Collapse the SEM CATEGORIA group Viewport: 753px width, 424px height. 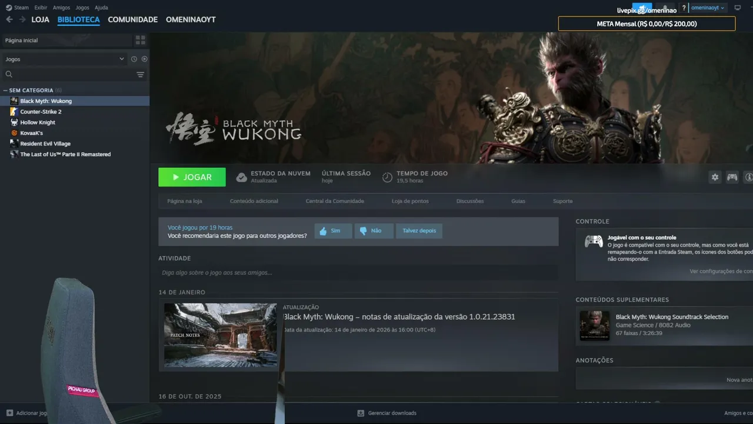(32, 90)
